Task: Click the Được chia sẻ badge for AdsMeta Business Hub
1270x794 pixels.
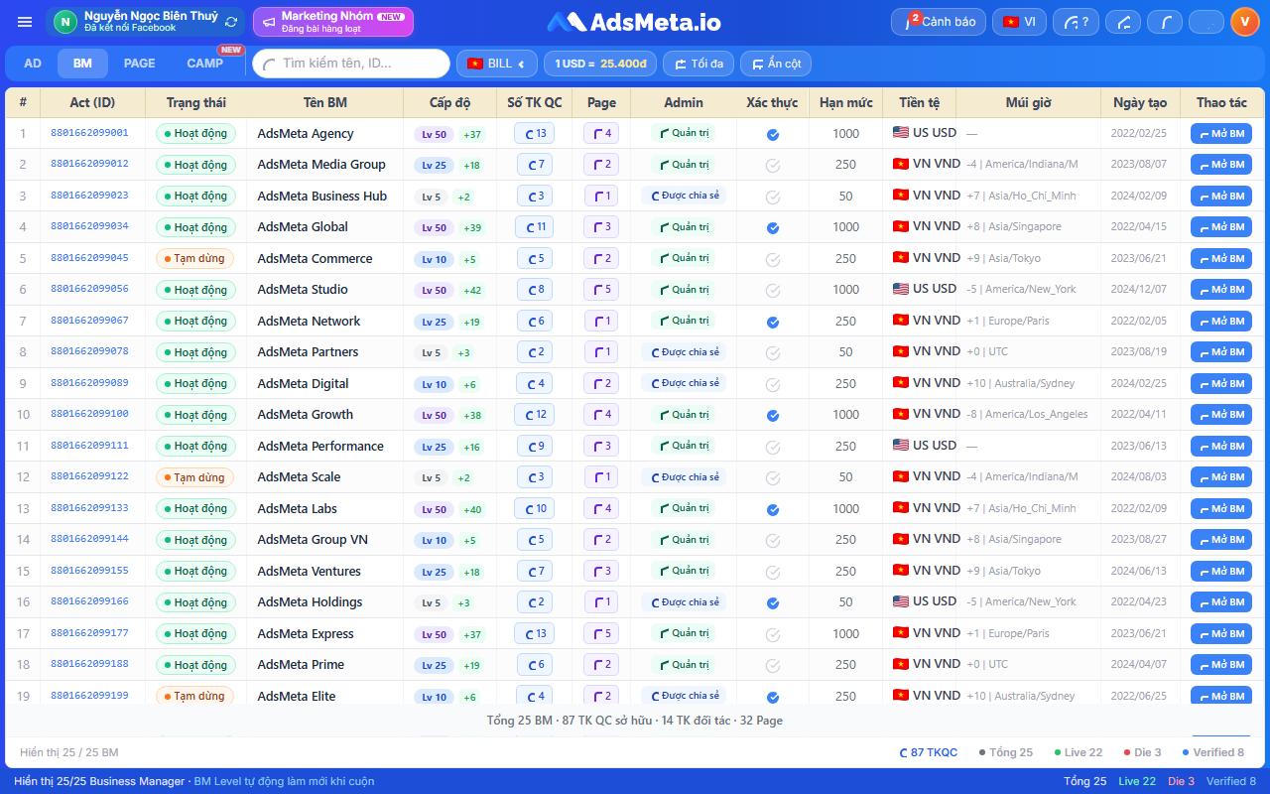Action: click(x=684, y=196)
